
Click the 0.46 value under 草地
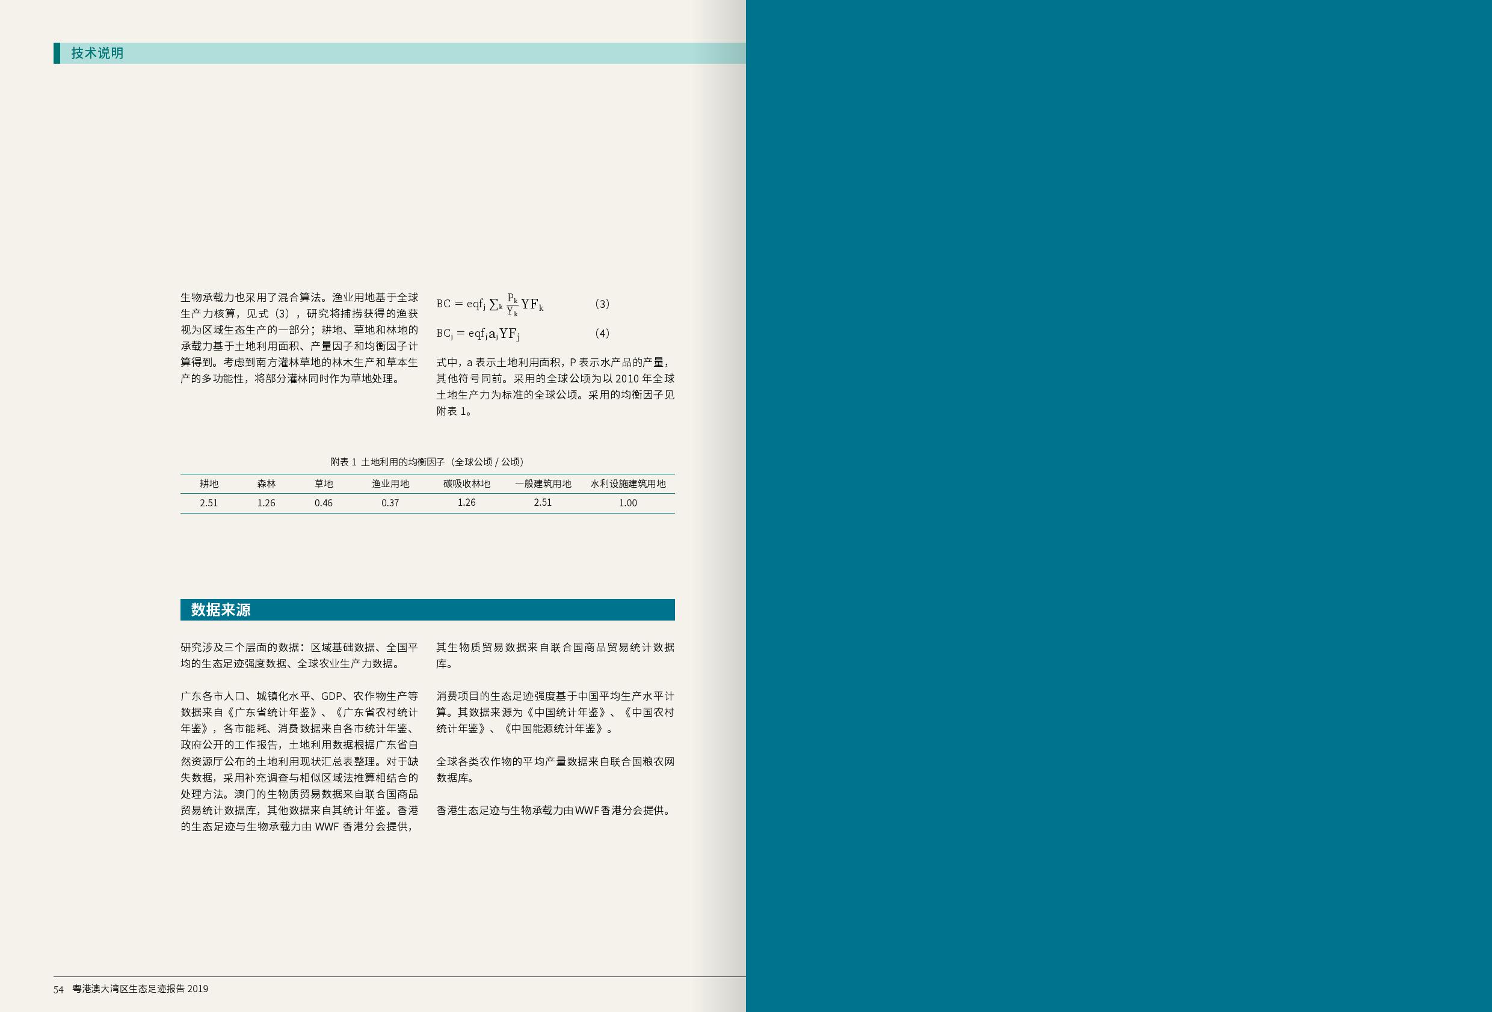(x=324, y=503)
